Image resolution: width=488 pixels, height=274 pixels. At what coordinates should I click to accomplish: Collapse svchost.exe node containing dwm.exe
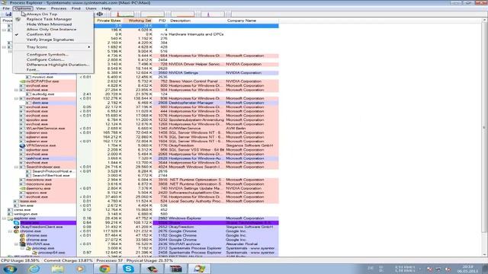(16, 98)
